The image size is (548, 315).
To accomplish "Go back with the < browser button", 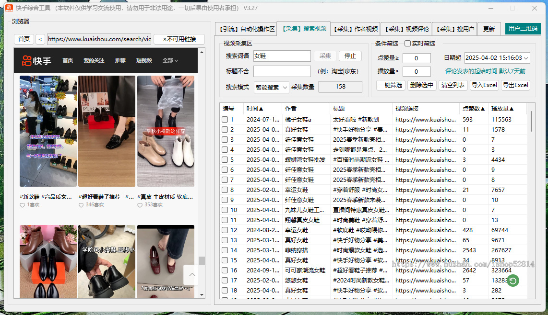I will tap(40, 39).
